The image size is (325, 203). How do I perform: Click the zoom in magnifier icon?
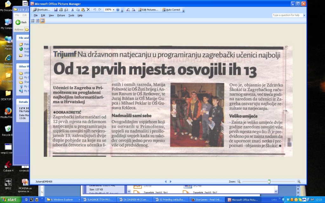click(299, 181)
